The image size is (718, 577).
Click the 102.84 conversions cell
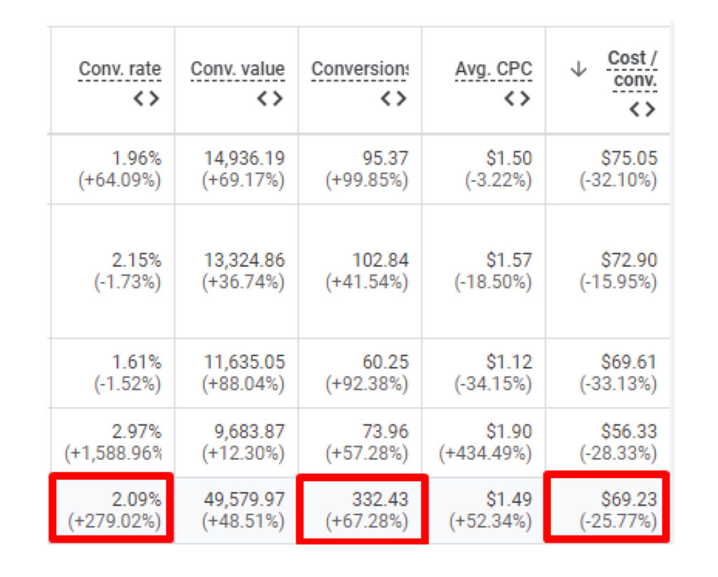(x=380, y=260)
